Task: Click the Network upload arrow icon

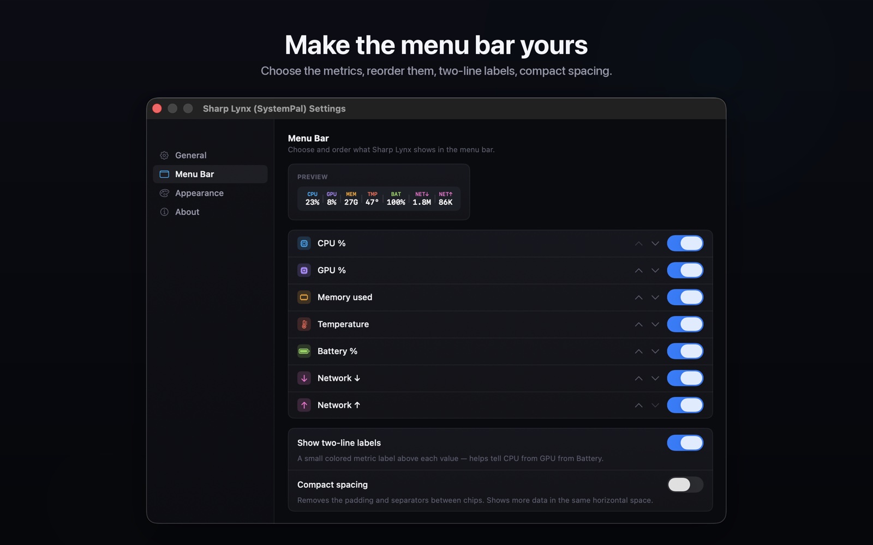Action: (304, 405)
